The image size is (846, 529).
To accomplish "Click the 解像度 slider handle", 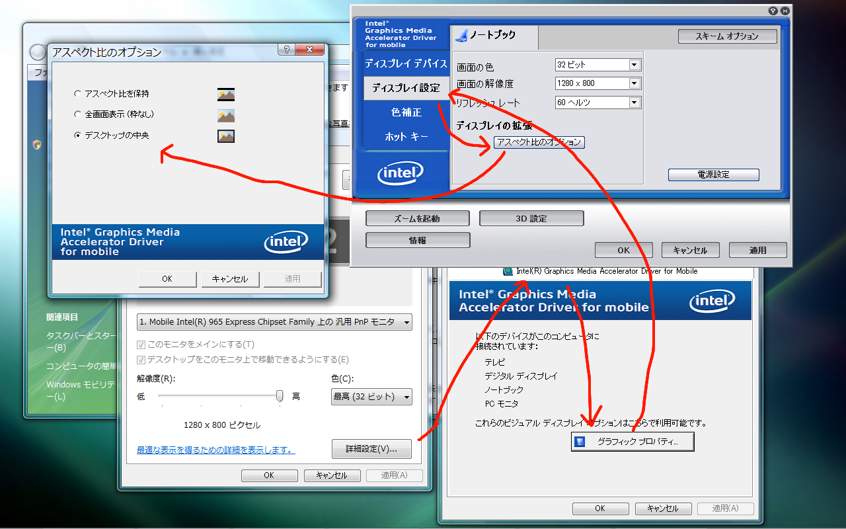I will (280, 395).
